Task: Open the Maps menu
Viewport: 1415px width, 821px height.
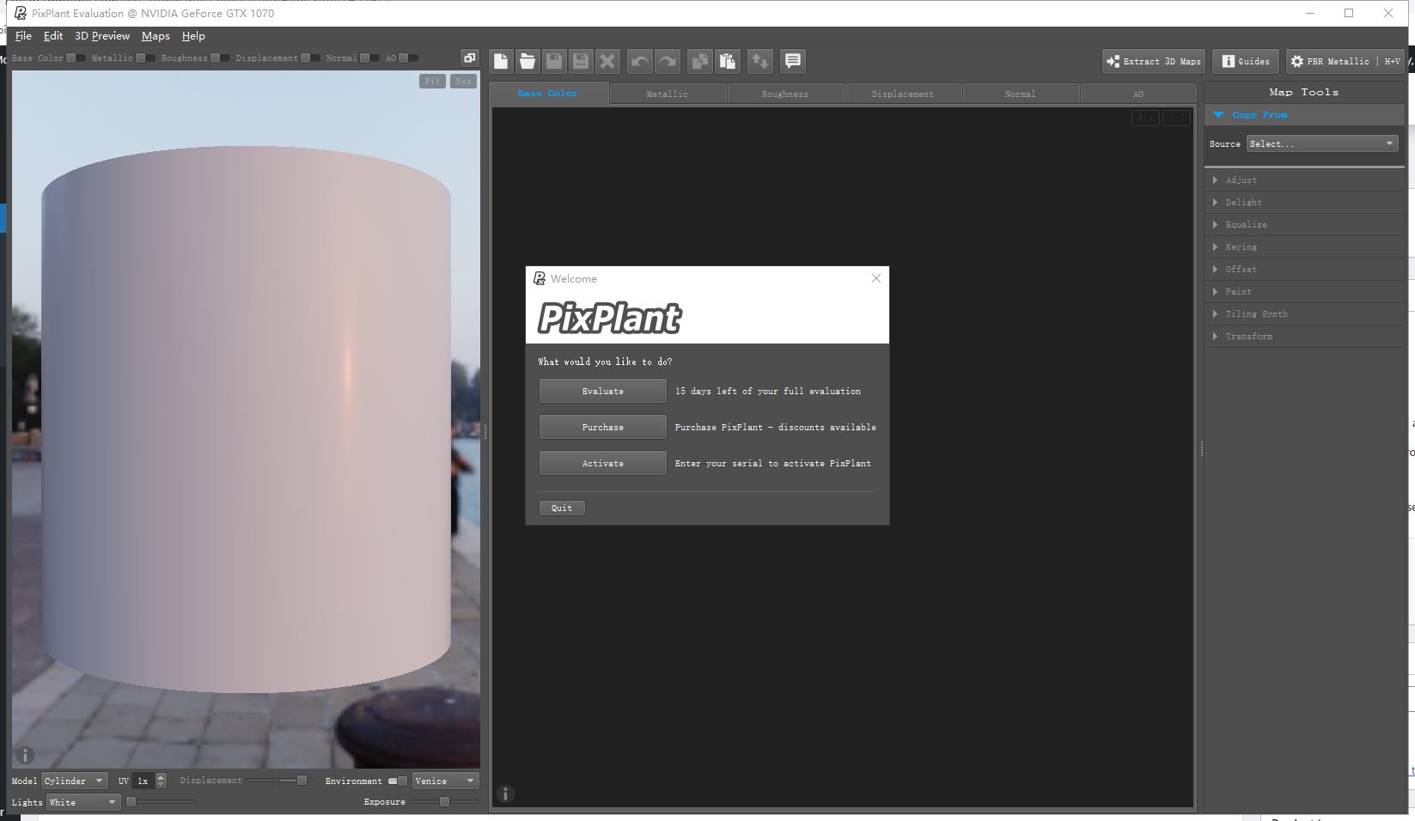Action: pos(156,36)
